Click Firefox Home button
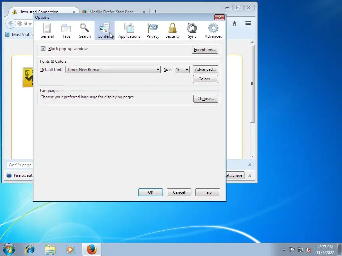Image resolution: width=342 pixels, height=256 pixels. [x=234, y=23]
